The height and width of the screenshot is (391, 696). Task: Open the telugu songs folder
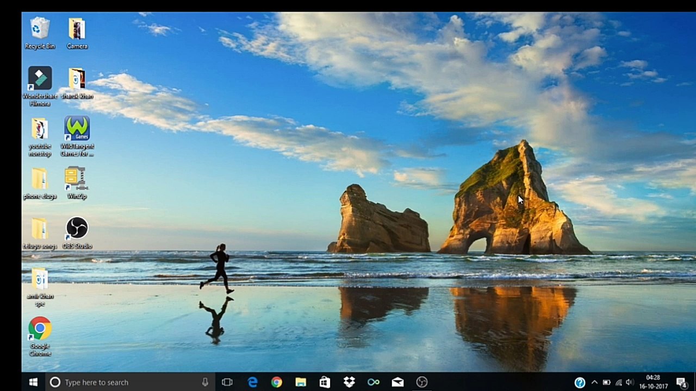[x=40, y=234]
